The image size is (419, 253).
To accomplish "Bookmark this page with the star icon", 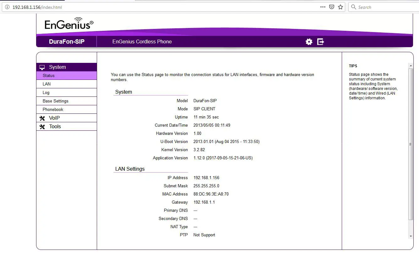I will (x=340, y=7).
